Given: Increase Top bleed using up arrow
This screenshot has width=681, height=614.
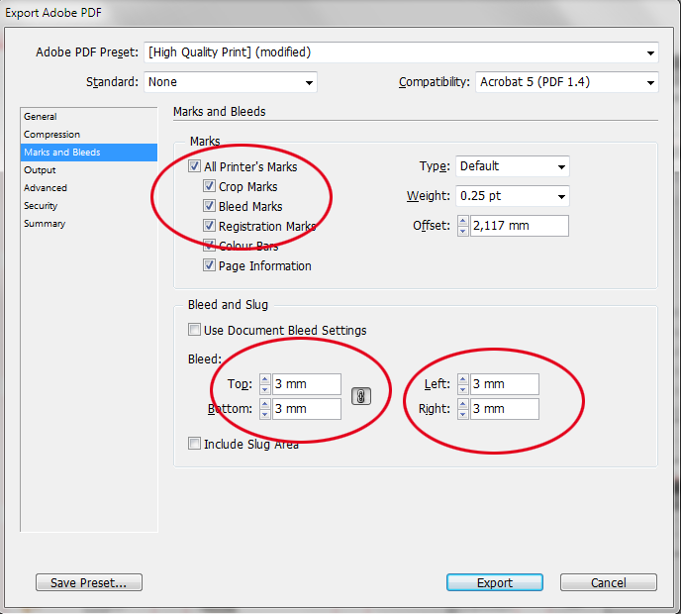Looking at the screenshot, I should coord(265,379).
